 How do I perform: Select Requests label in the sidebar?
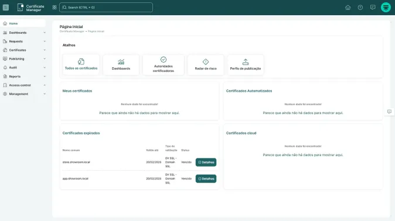[16, 42]
